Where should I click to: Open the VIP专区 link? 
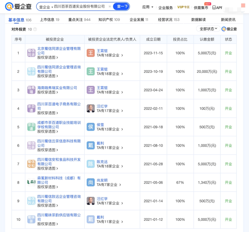tap(184, 7)
